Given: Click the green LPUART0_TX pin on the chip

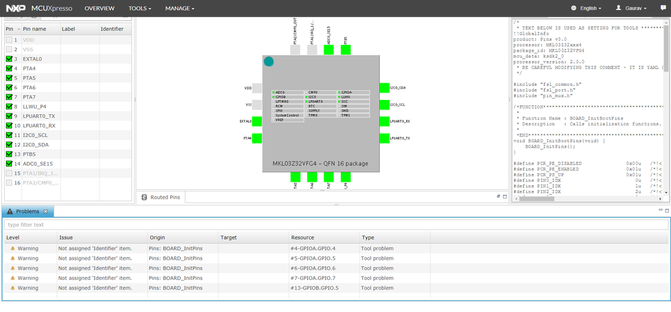Looking at the screenshot, I should (x=385, y=138).
